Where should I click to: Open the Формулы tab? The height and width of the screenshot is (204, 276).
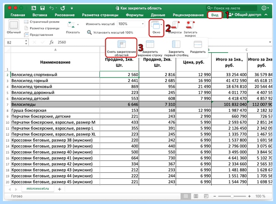(135, 15)
